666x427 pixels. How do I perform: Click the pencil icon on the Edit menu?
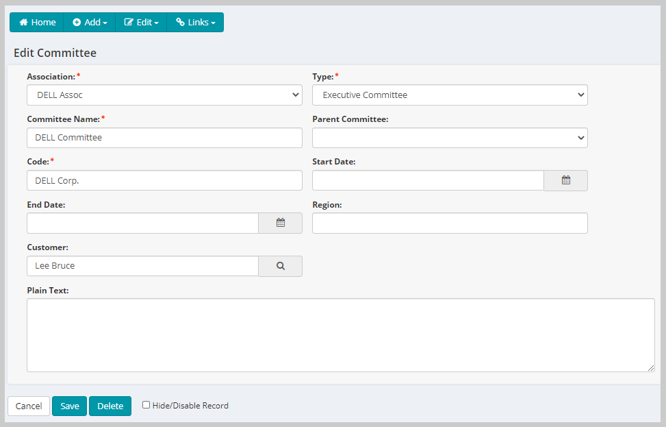[129, 22]
